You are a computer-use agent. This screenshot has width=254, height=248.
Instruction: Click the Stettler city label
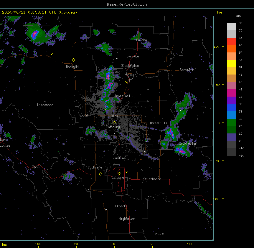[187, 70]
